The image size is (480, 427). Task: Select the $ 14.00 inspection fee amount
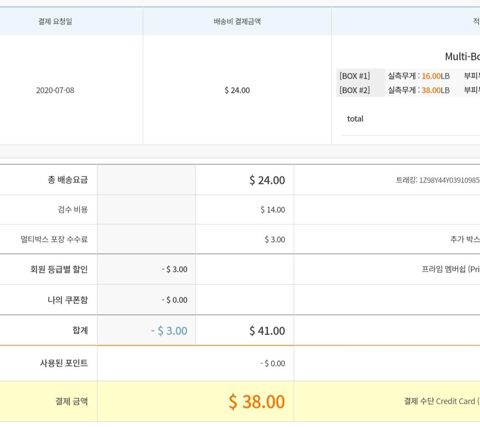coord(272,210)
